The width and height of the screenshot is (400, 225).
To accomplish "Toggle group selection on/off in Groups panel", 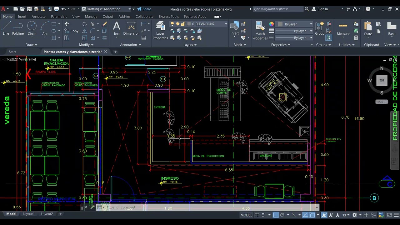I will (x=328, y=38).
